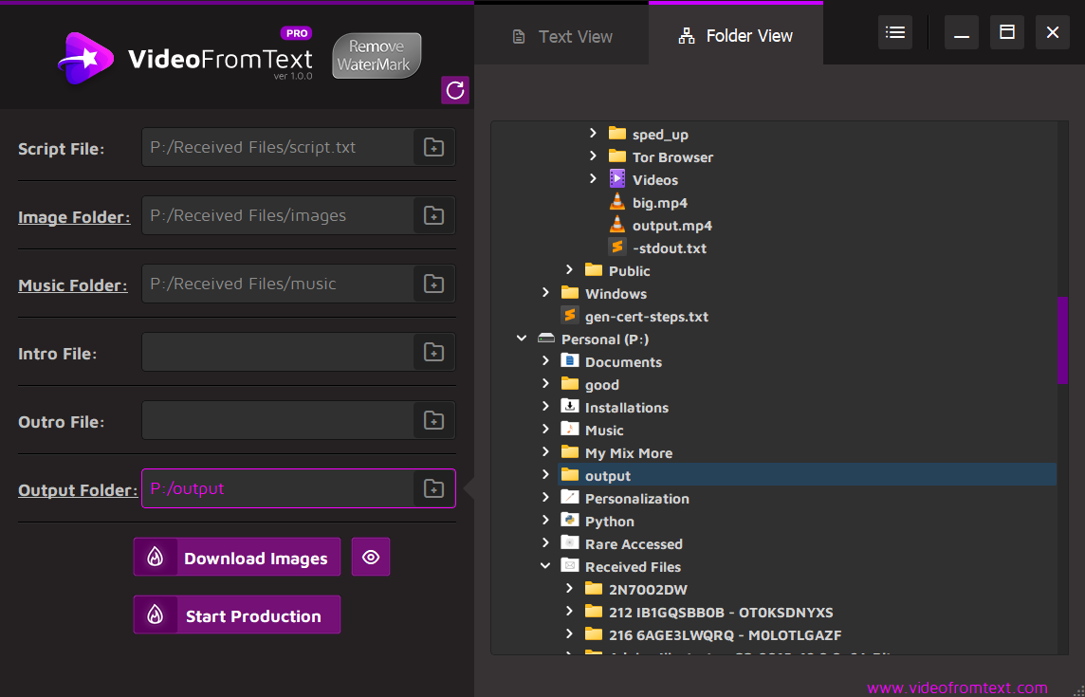Viewport: 1085px width, 697px height.
Task: Click the Remove WaterMark button
Action: (x=377, y=55)
